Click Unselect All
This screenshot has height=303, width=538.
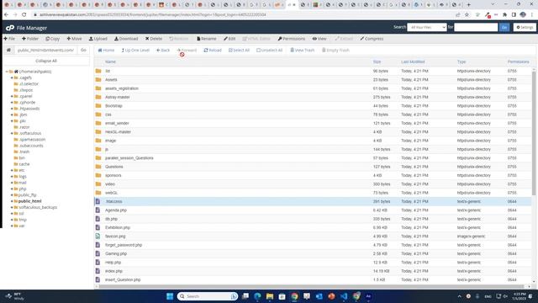click(x=269, y=50)
